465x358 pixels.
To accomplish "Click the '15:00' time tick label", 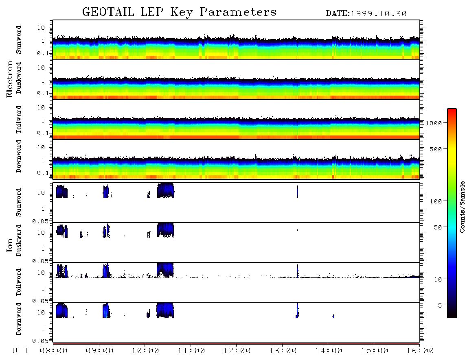I will coord(375,351).
